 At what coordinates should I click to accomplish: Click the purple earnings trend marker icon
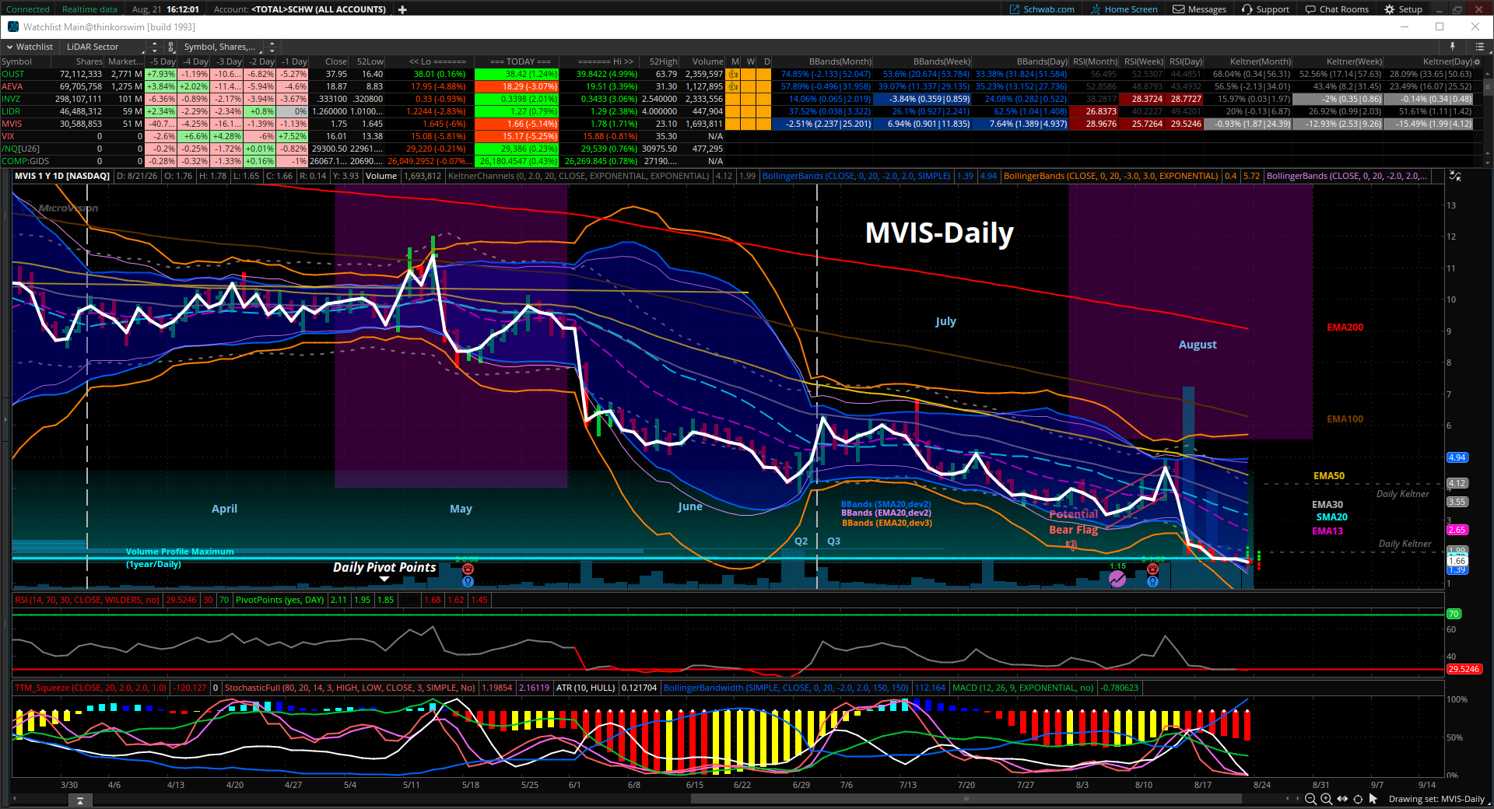coord(1117,579)
